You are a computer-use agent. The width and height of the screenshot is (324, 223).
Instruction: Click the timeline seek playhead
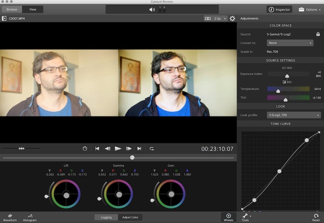(x=132, y=158)
